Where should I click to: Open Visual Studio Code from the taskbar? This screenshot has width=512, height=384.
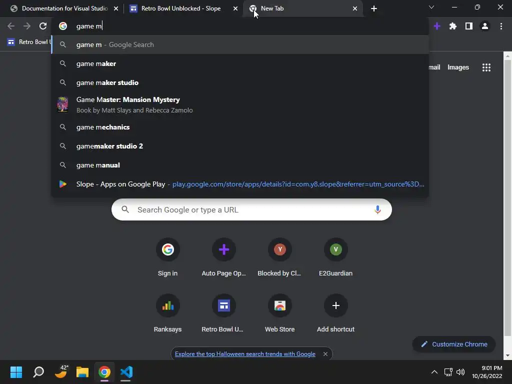point(126,372)
